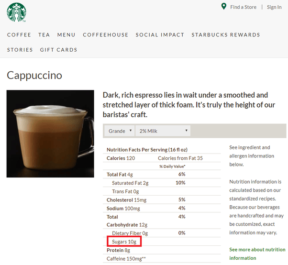Click the Dietary Fiber 0g row
Viewport: 288px width, 265px height.
(162, 233)
